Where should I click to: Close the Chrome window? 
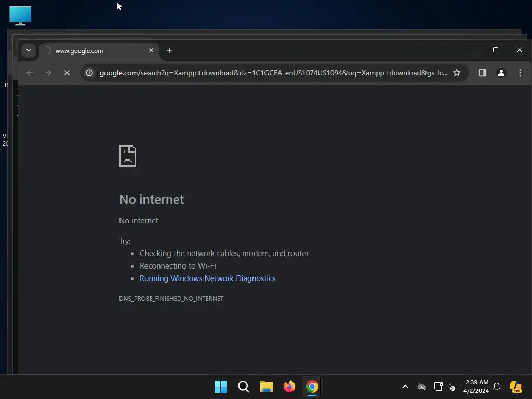pos(519,50)
